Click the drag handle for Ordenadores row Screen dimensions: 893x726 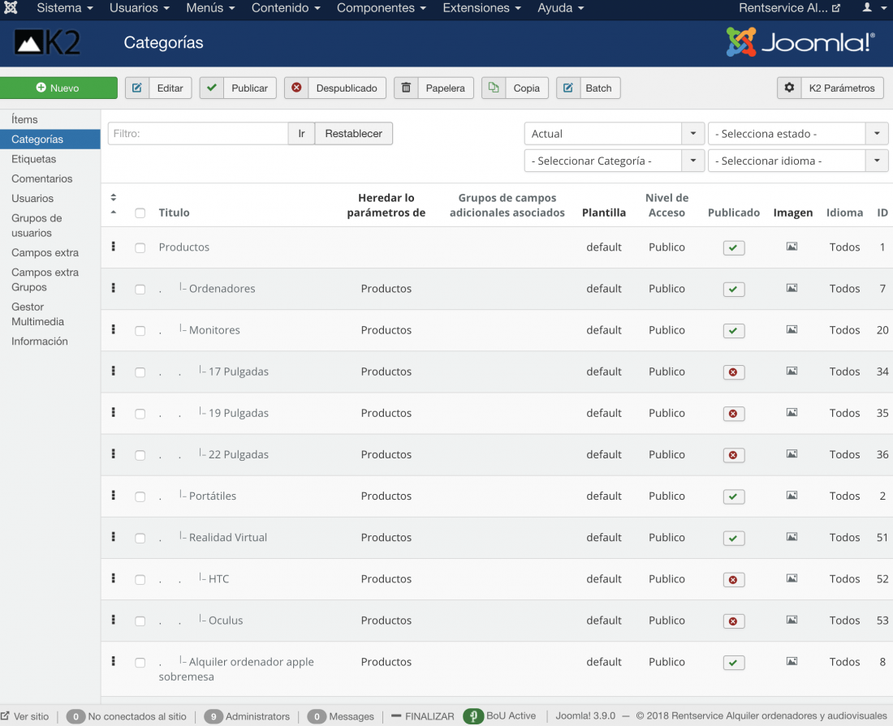114,288
